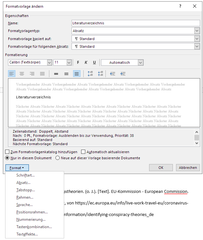Click the Abbrechen button
The width and height of the screenshot is (203, 240).
pyautogui.click(x=188, y=168)
